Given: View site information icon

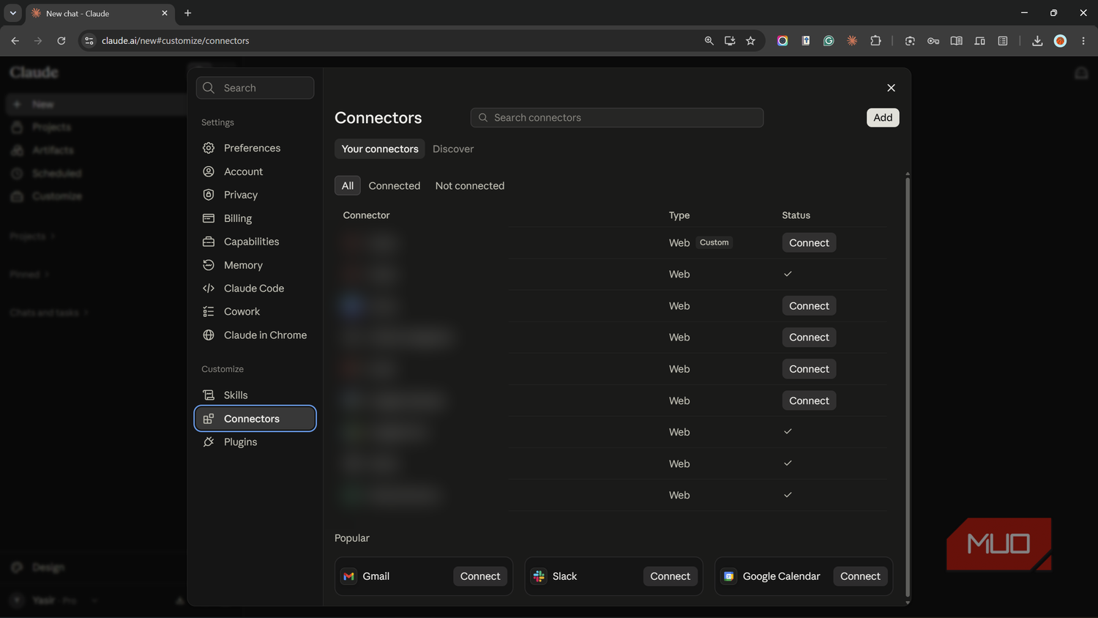Looking at the screenshot, I should click(89, 41).
